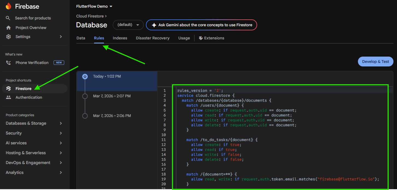This screenshot has width=397, height=190.
Task: Click the Develop & Test button
Action: tap(375, 62)
